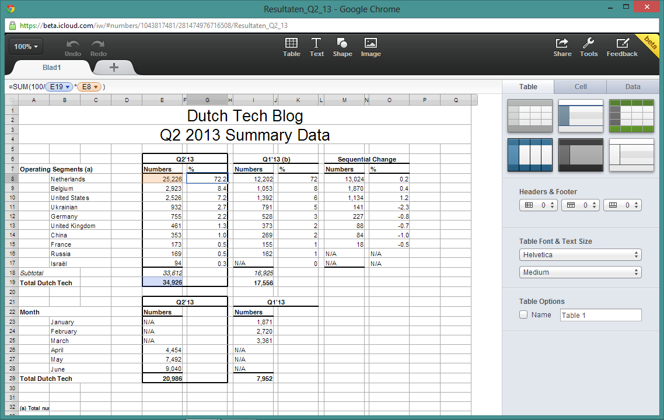Viewport: 664px width, 420px height.
Task: Send Feedback via toolbar button
Action: tap(621, 47)
